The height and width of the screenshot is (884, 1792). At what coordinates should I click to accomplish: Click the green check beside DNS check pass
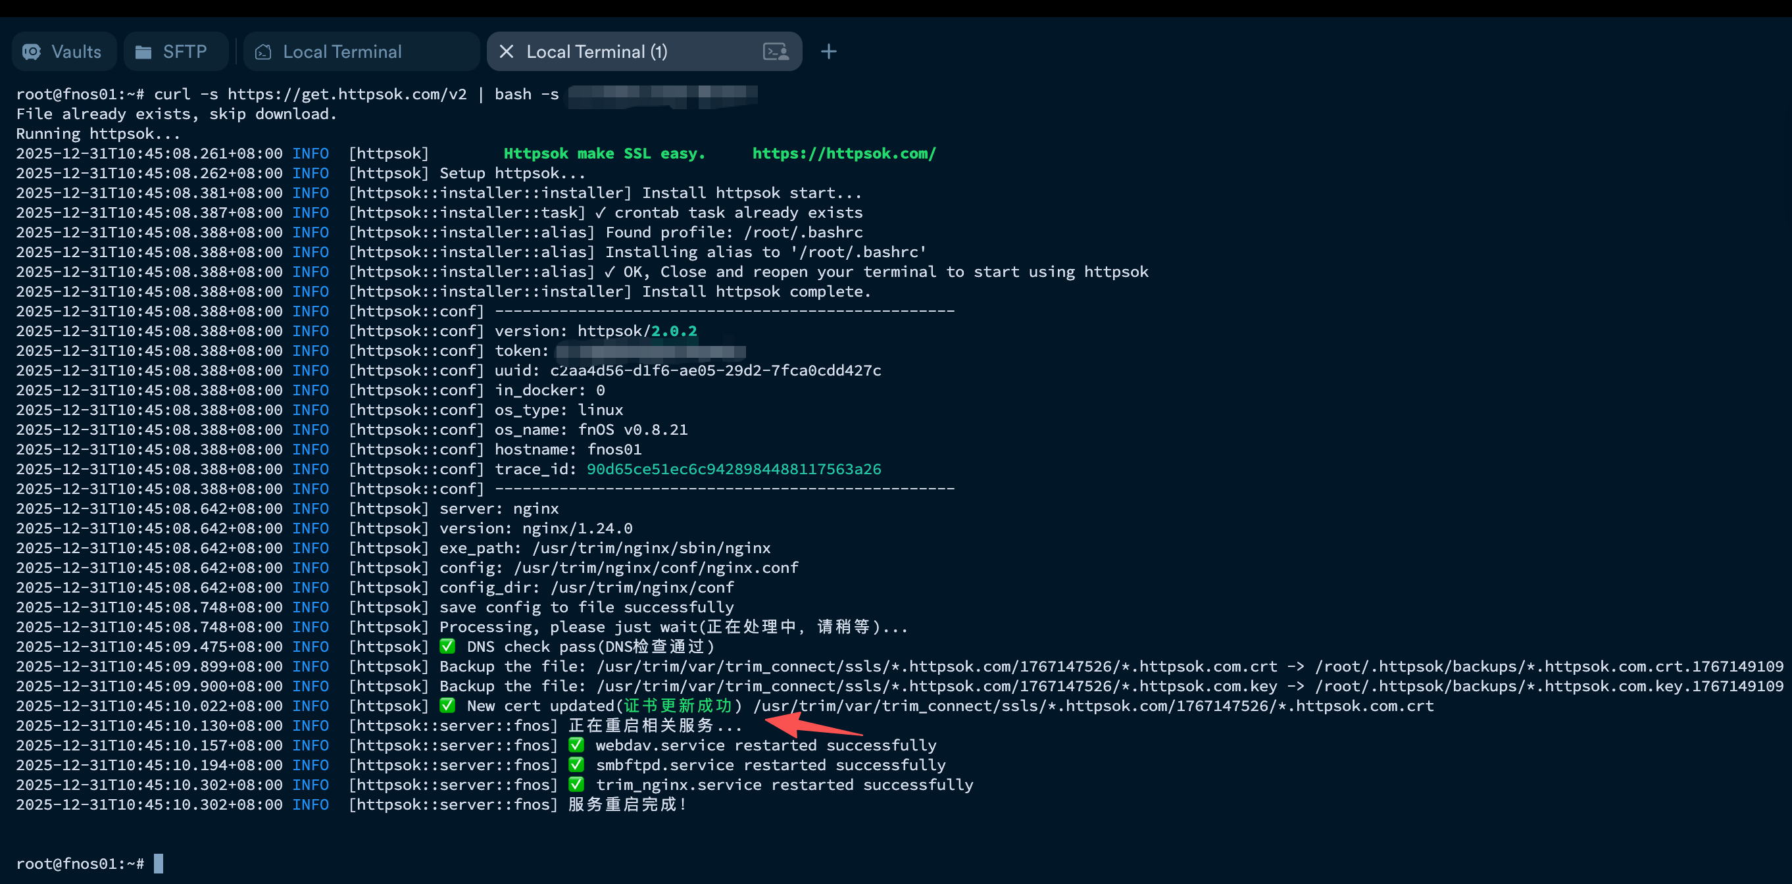447,647
